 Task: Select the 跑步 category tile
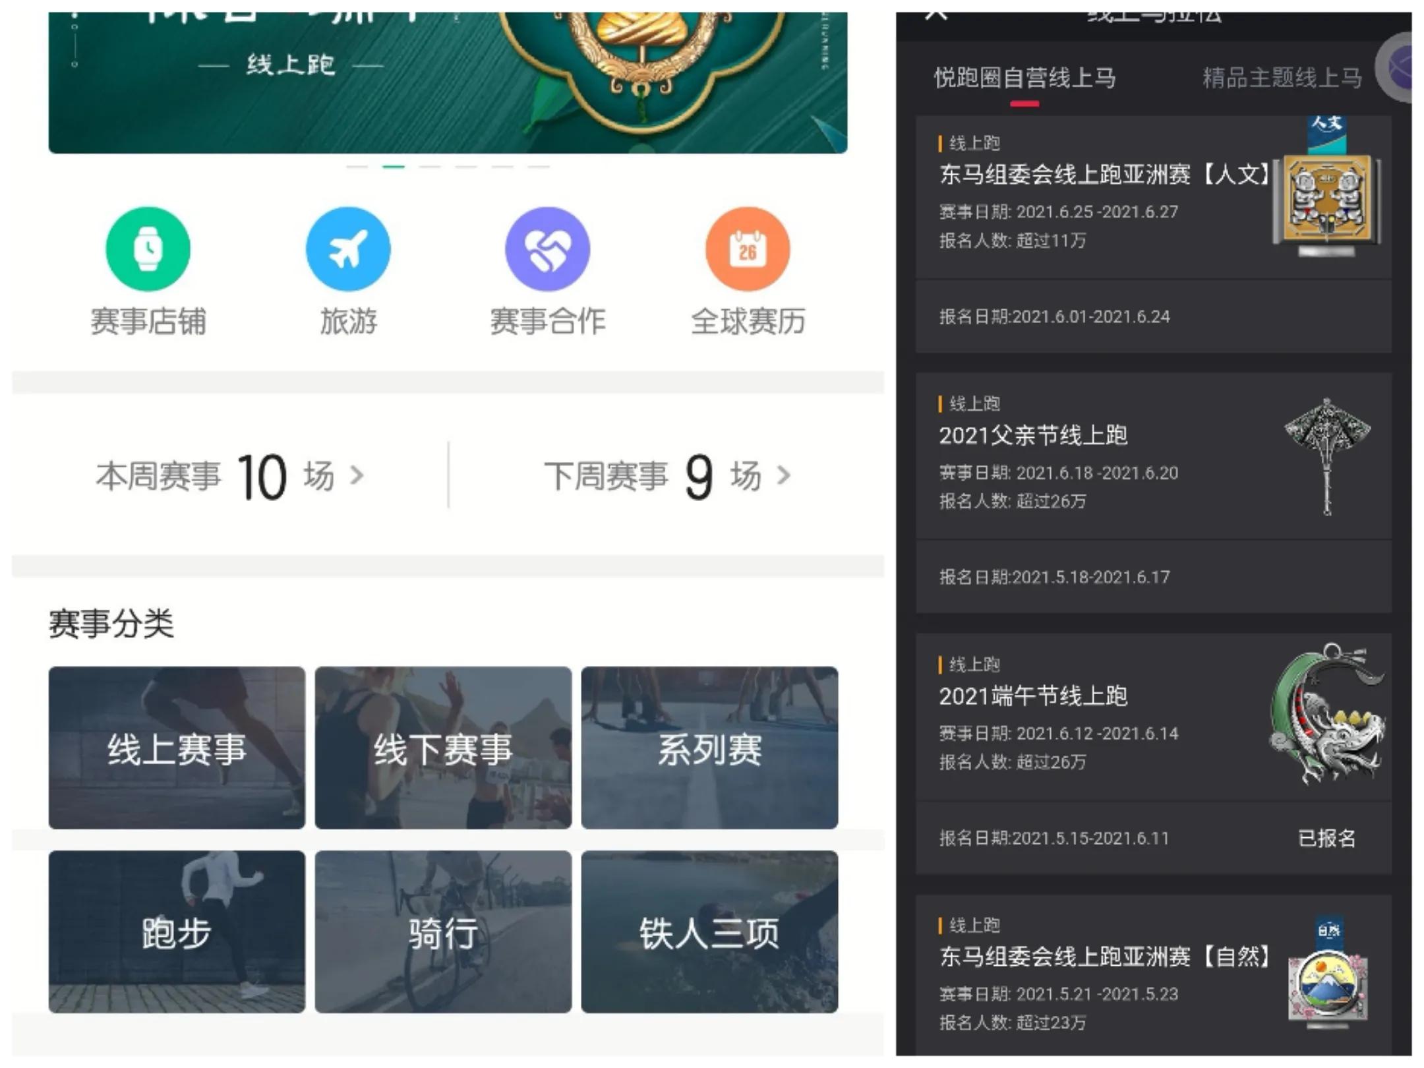click(x=177, y=932)
